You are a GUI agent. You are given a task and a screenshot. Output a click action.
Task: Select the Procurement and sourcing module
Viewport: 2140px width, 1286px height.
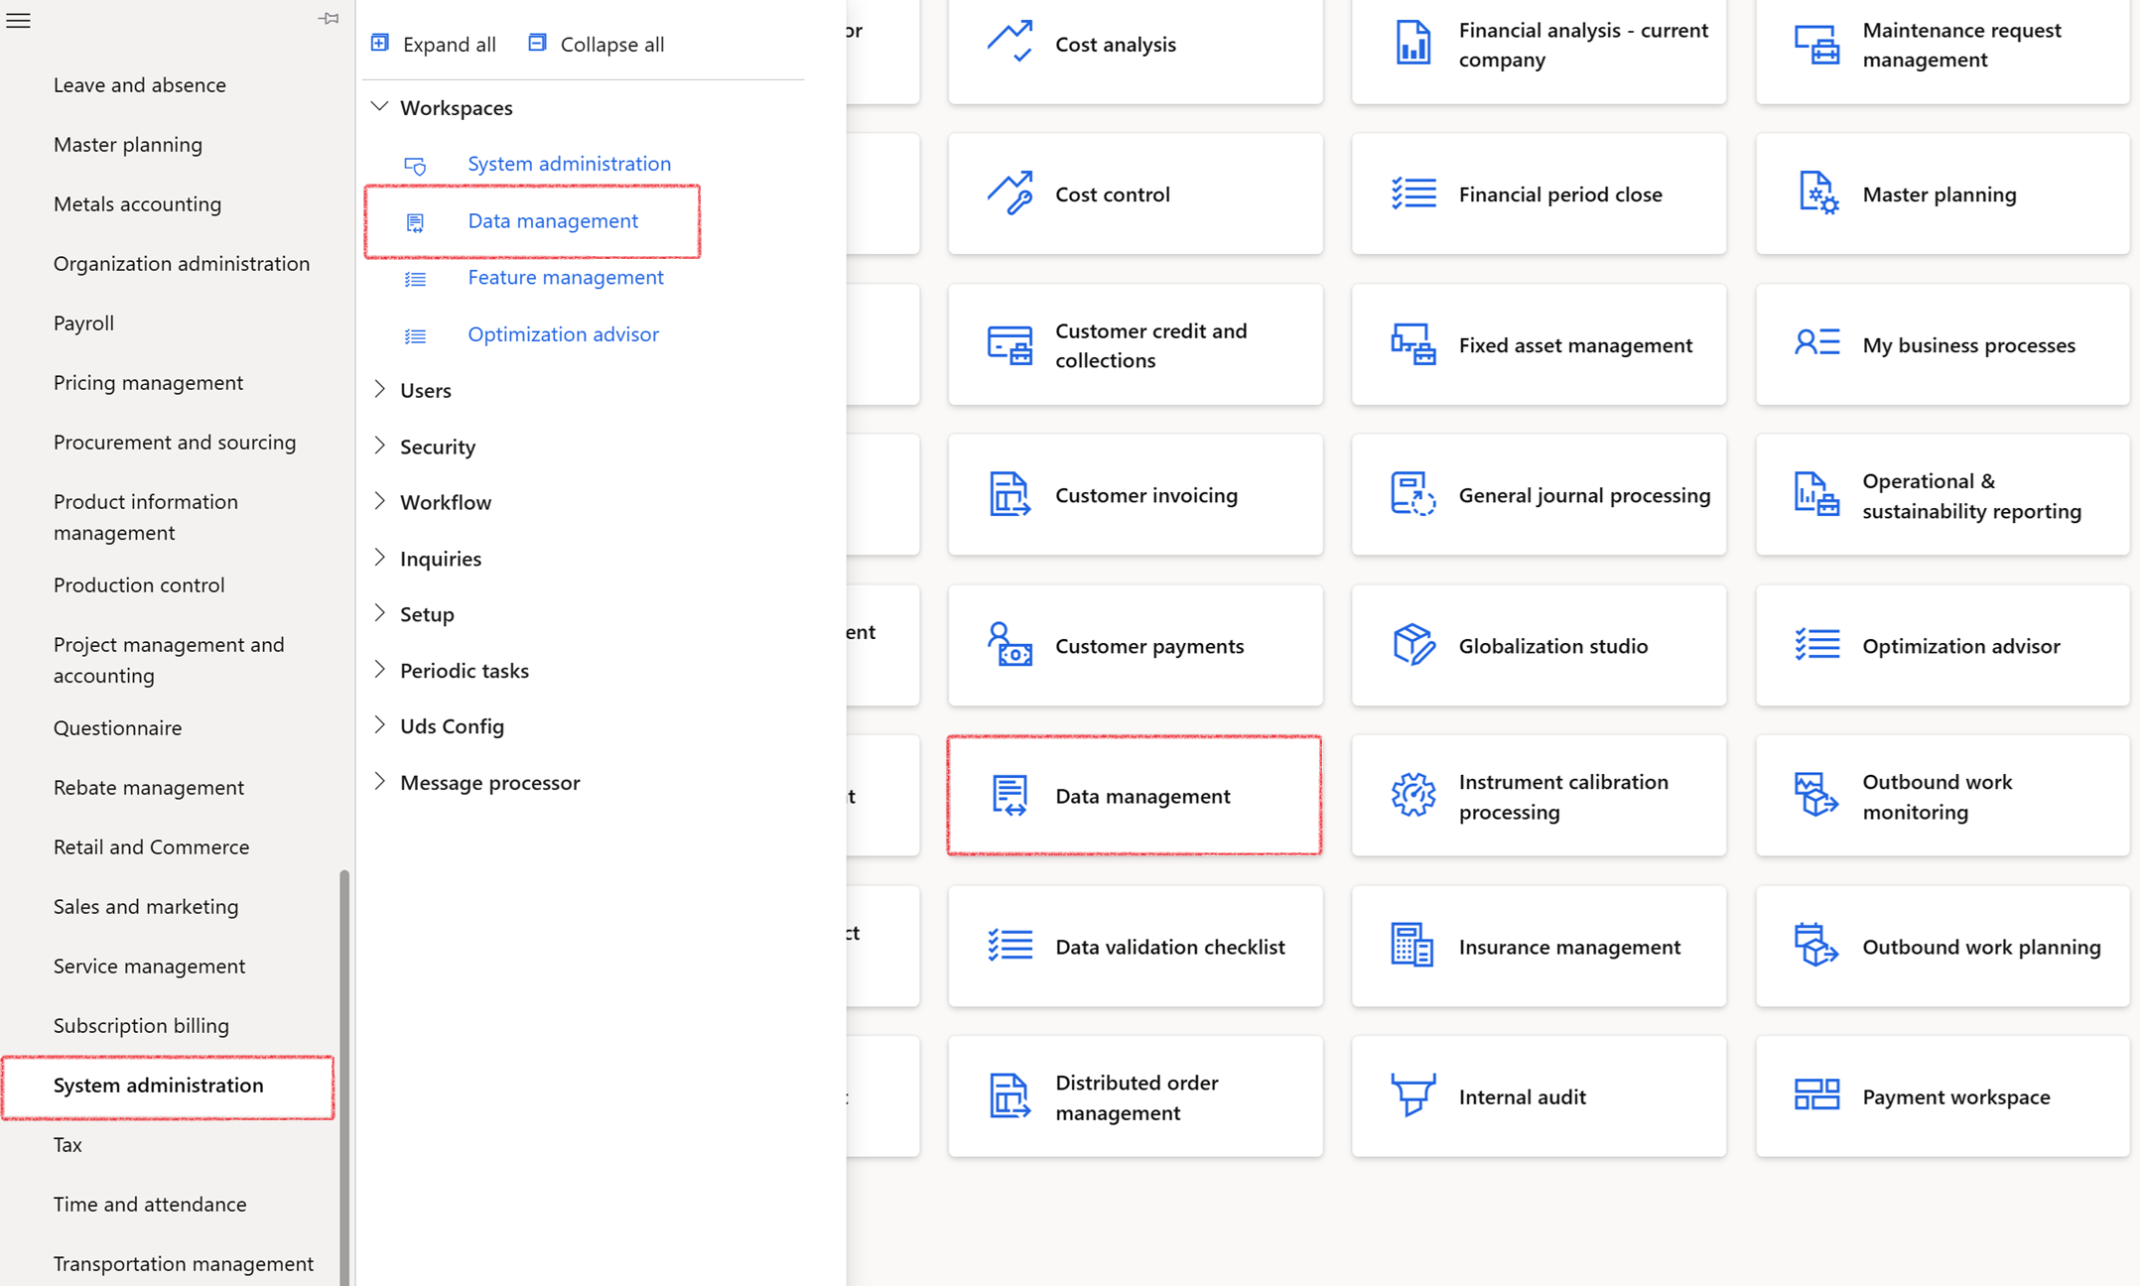tap(175, 442)
